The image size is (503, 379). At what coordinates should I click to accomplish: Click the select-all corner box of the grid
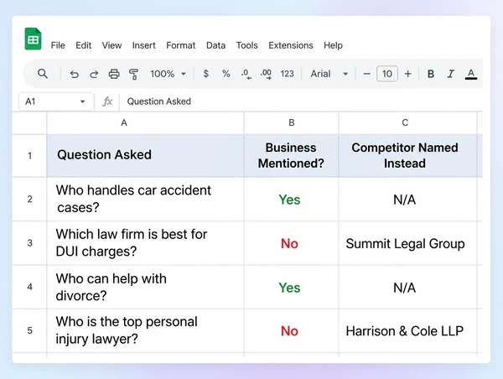pos(29,122)
